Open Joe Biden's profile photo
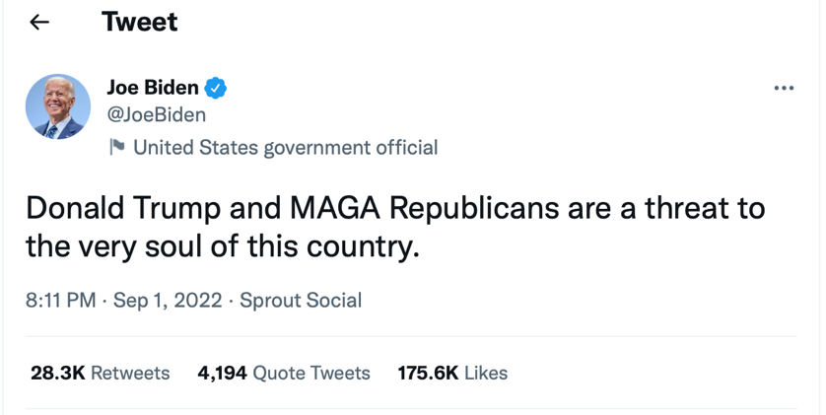Viewport: 826px width, 415px height. tap(58, 106)
